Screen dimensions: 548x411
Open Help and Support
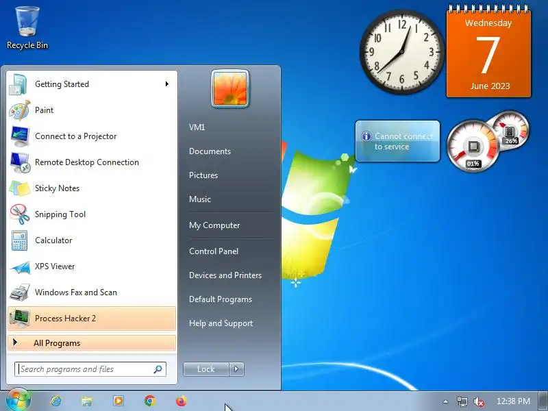click(221, 323)
